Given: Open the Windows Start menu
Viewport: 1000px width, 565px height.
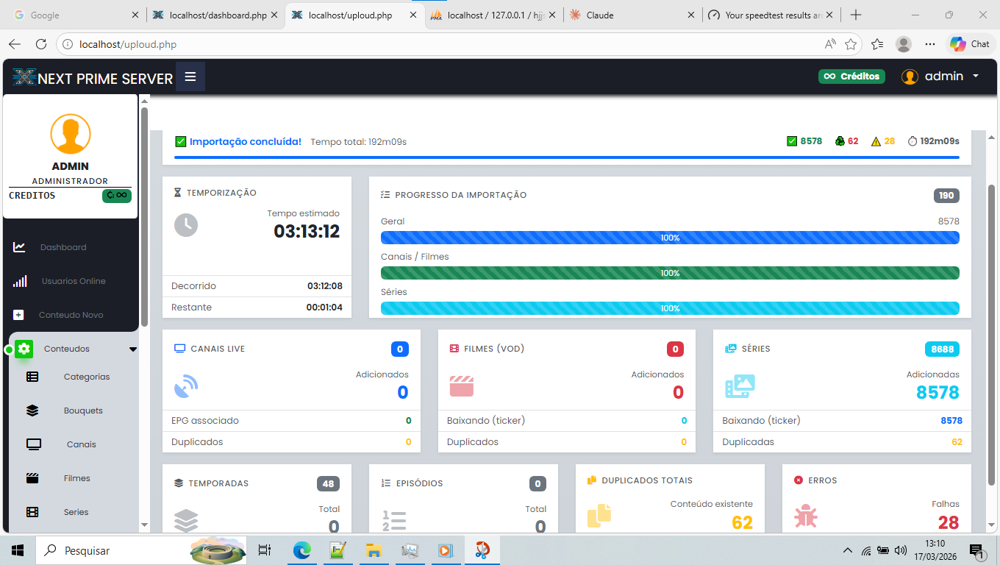Looking at the screenshot, I should (18, 550).
